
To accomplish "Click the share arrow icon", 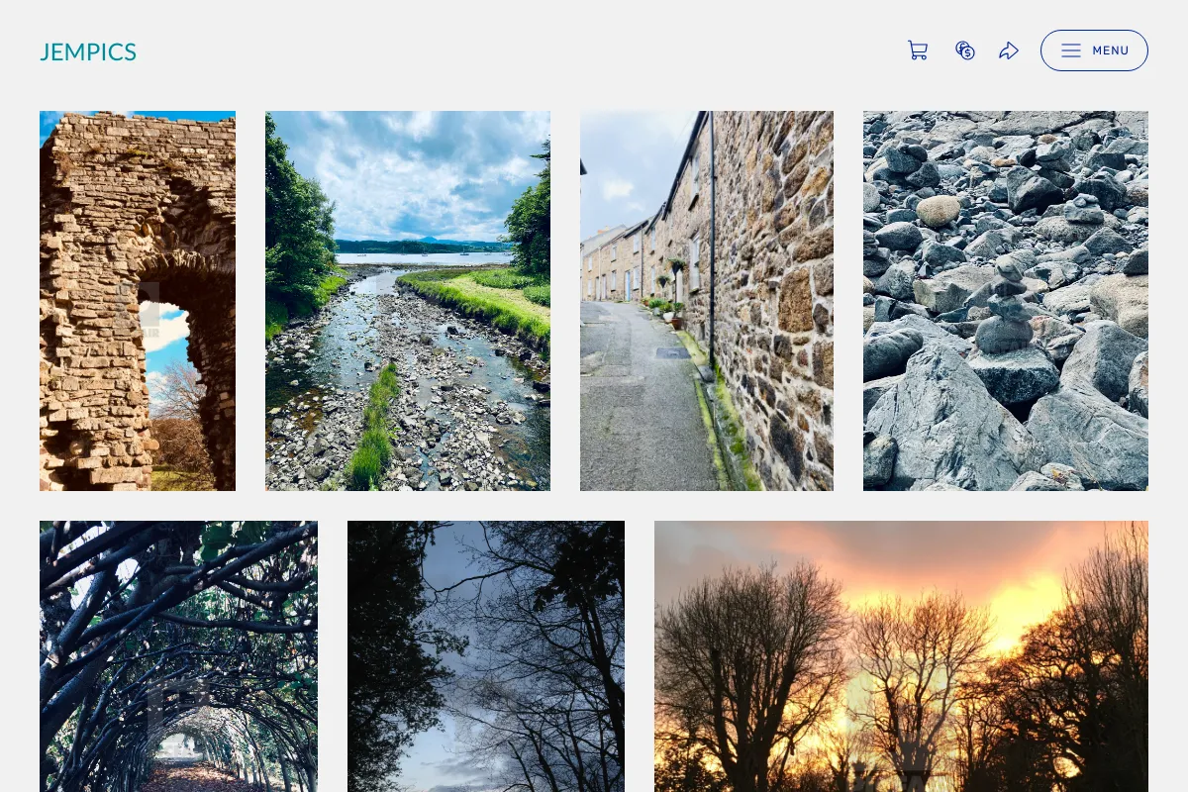I will tap(1009, 50).
